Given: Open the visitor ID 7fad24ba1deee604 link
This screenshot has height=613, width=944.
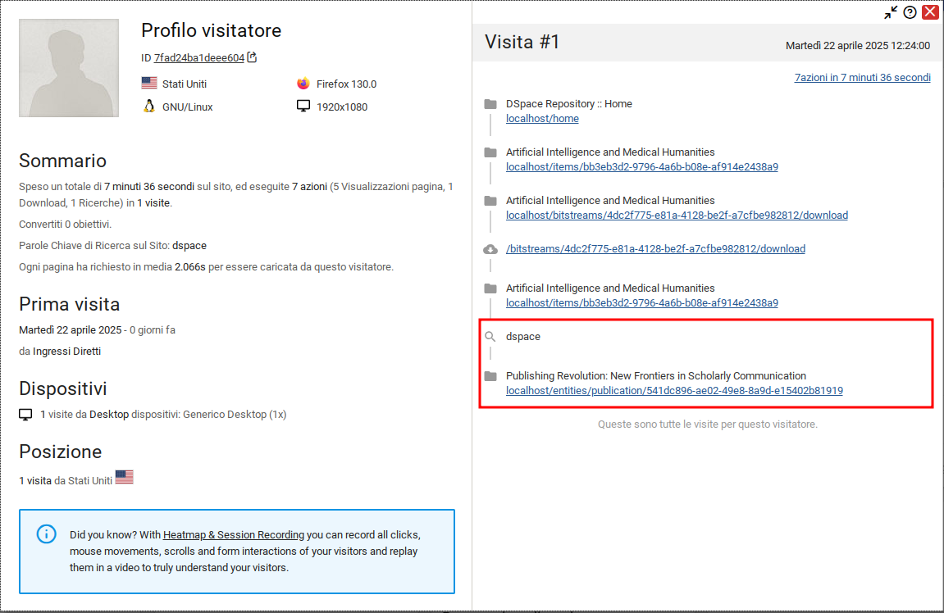Looking at the screenshot, I should [198, 58].
